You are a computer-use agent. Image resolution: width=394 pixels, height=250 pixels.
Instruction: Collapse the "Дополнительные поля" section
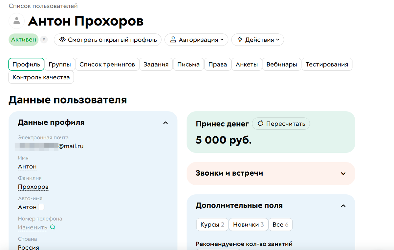coord(343,206)
